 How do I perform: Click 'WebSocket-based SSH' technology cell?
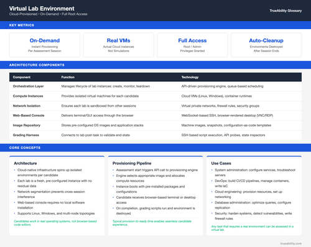pos(227,115)
